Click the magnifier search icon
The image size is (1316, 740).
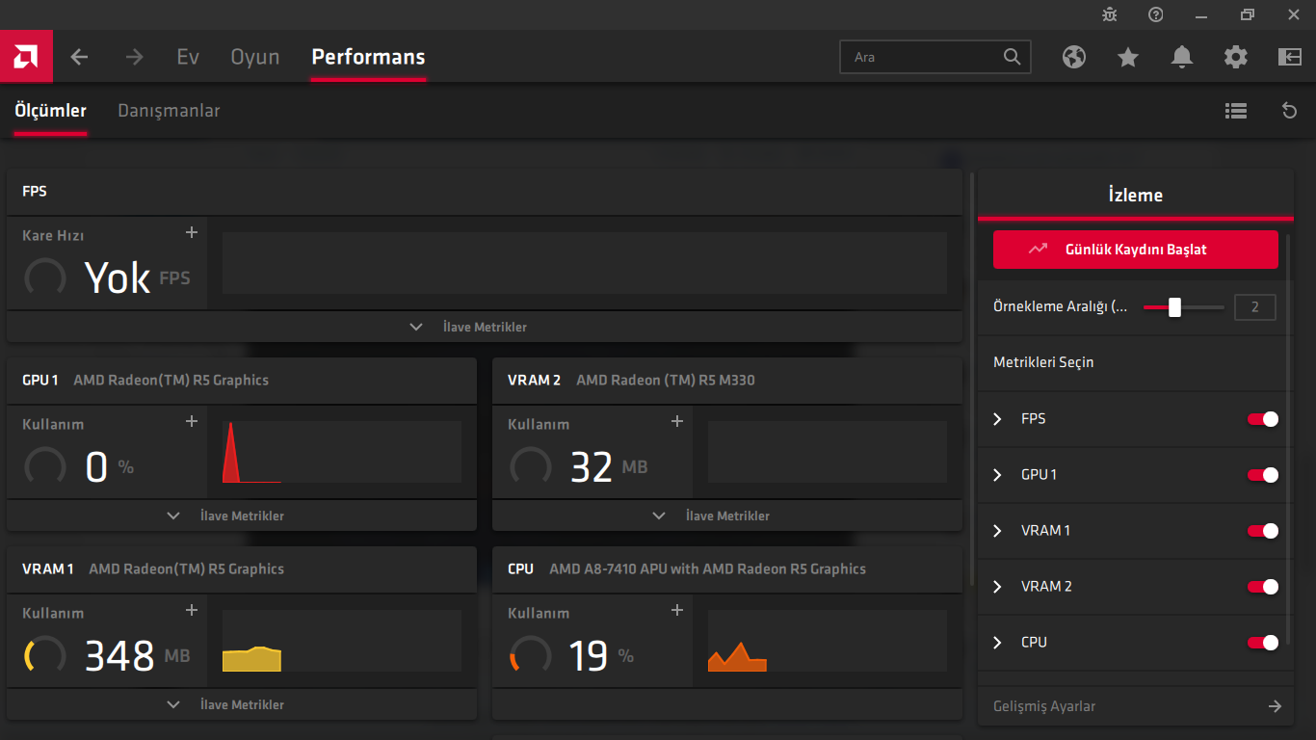click(x=1012, y=57)
